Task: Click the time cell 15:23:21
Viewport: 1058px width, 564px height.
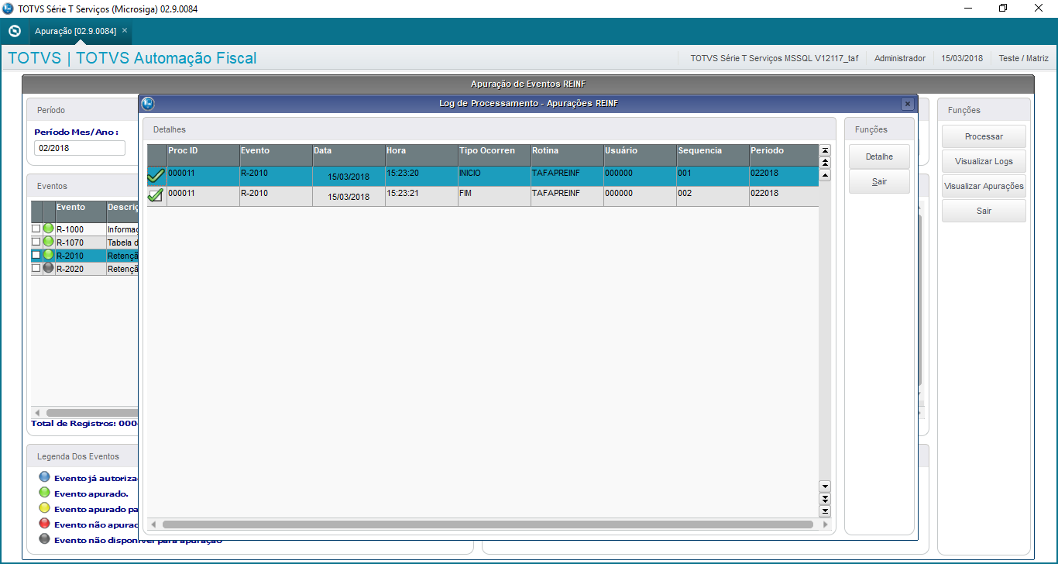Action: (x=421, y=196)
